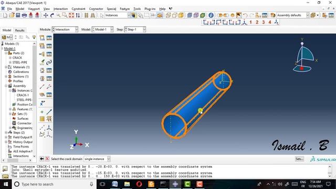Click the Time Points tree item
Screen dimensions: 336x189
21,146
